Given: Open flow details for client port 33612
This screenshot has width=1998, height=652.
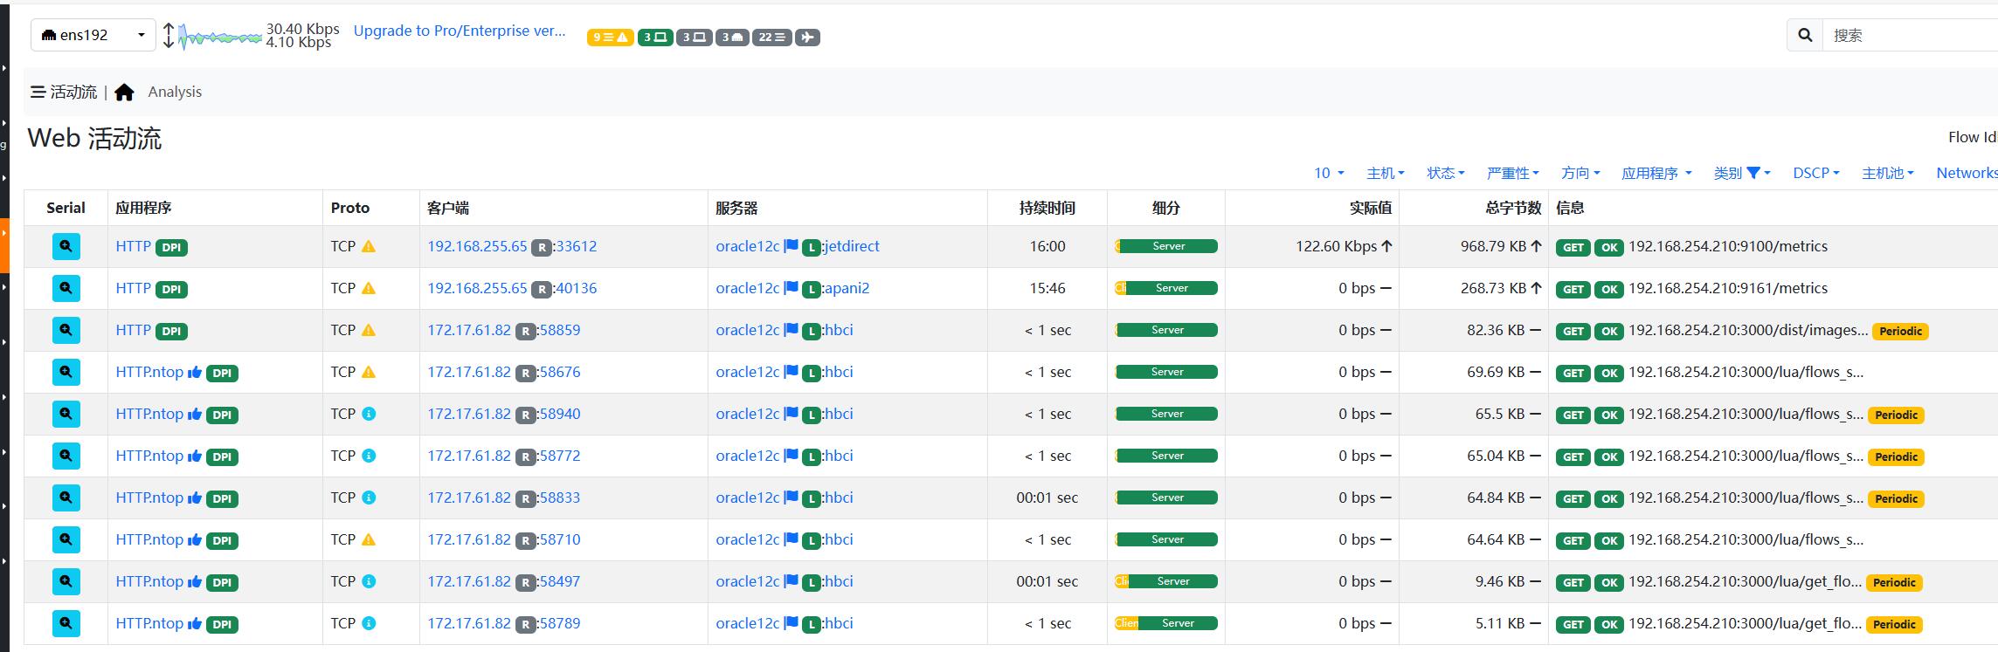Looking at the screenshot, I should (x=66, y=247).
